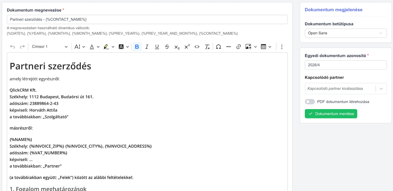
Task: Click the highlight marker icon
Action: (106, 47)
